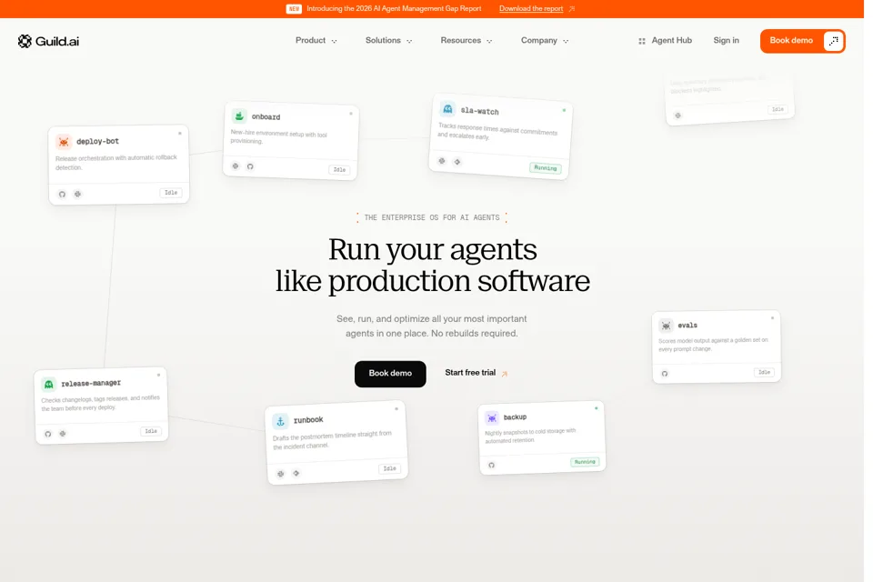
Task: Expand the Product menu
Action: (316, 41)
